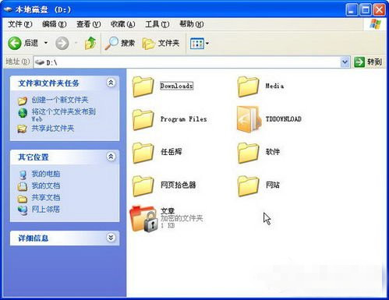Open 我的电脑 link
The width and height of the screenshot is (389, 300).
46,174
